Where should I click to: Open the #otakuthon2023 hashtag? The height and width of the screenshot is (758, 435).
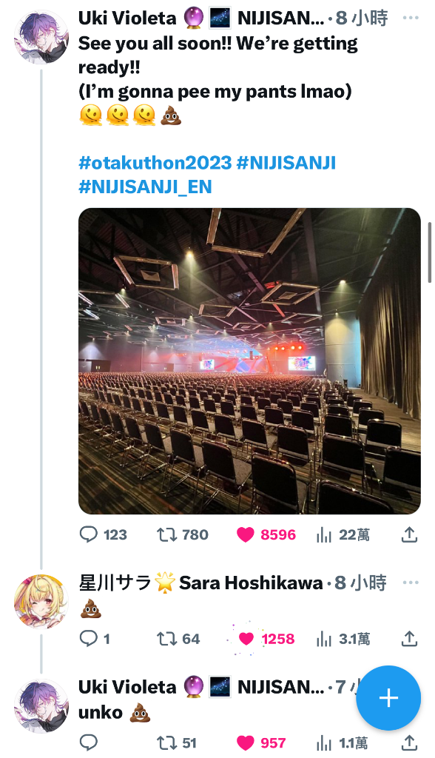coord(155,163)
